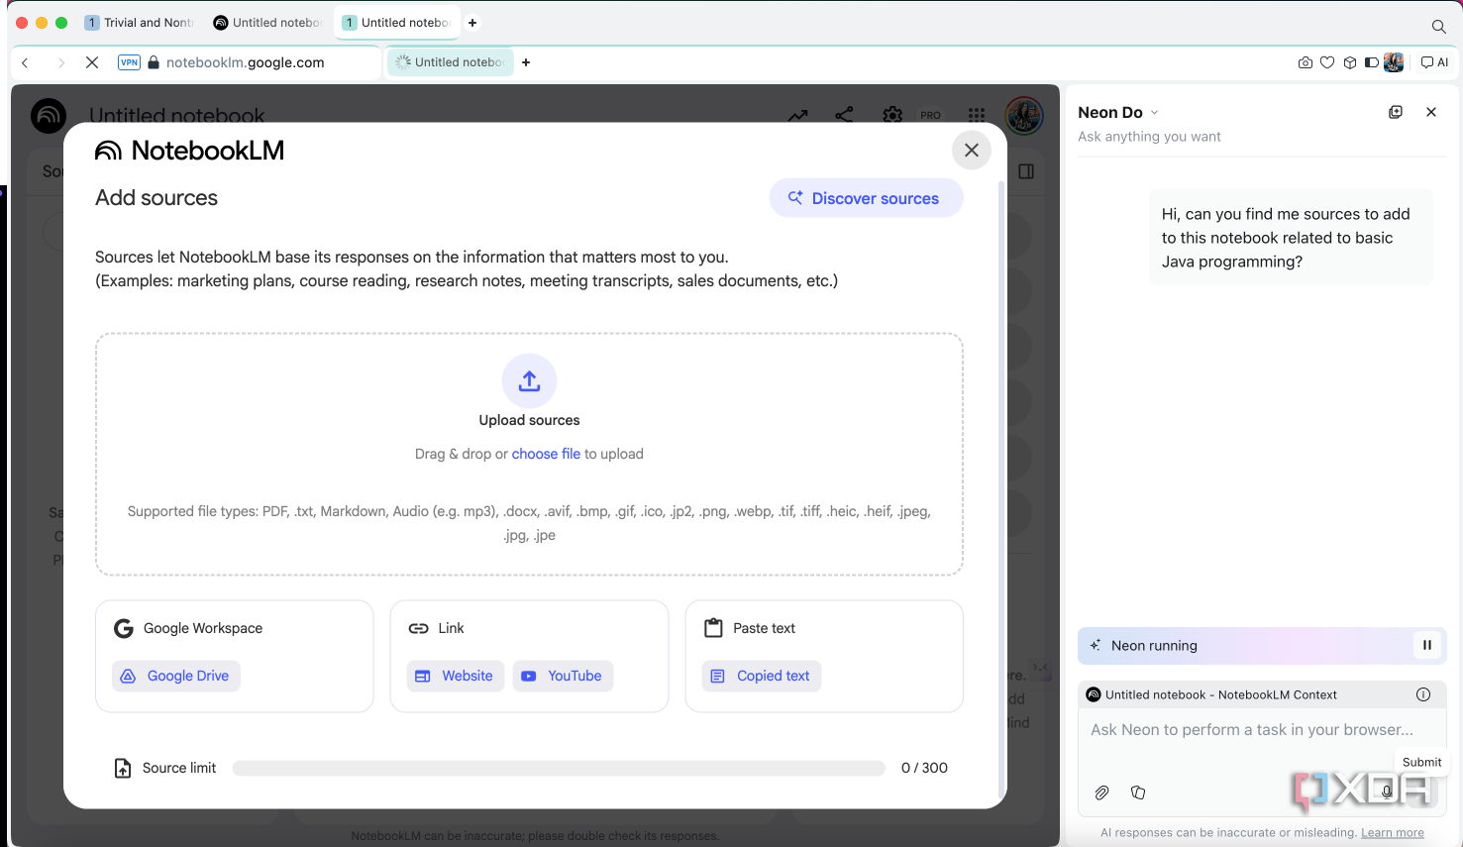Search tabs with the magnifier icon
The width and height of the screenshot is (1463, 847).
tap(1439, 27)
